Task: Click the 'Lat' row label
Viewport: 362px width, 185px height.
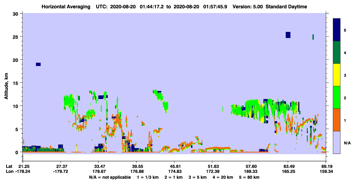Action: [9, 166]
